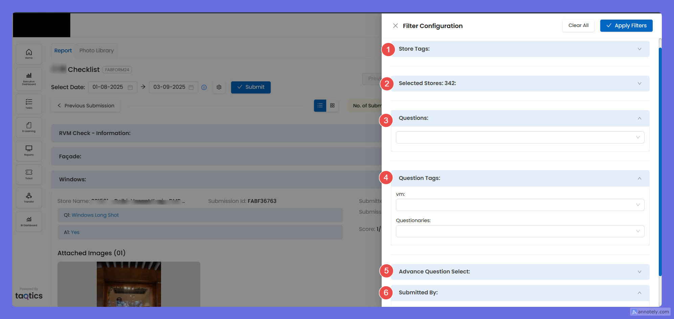This screenshot has width=674, height=319.
Task: Open the Questionaries dropdown
Action: point(520,231)
